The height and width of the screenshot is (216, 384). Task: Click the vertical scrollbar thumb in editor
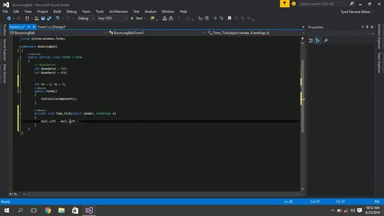click(x=302, y=97)
